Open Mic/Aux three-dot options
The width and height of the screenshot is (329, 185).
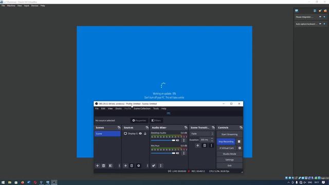(x=184, y=153)
